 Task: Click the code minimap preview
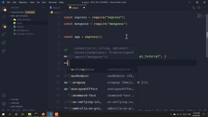pyautogui.click(x=201, y=16)
